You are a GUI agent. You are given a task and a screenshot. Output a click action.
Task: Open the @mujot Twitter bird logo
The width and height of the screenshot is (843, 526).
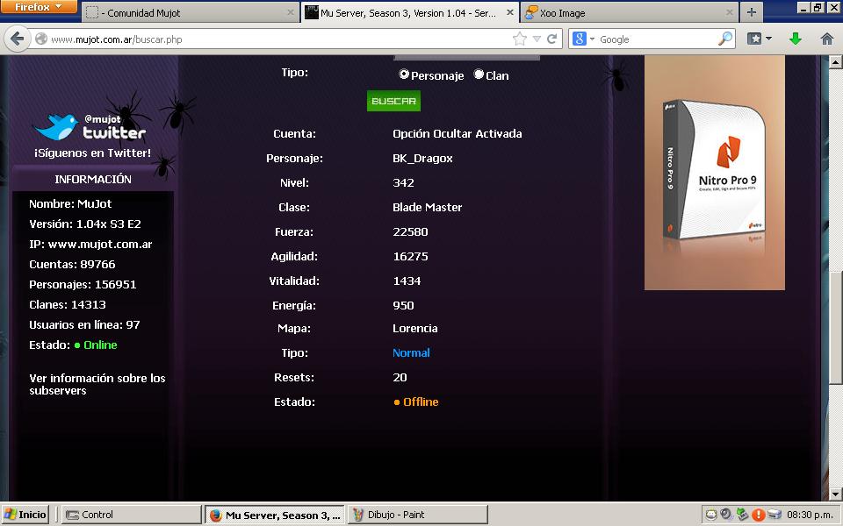[x=58, y=126]
